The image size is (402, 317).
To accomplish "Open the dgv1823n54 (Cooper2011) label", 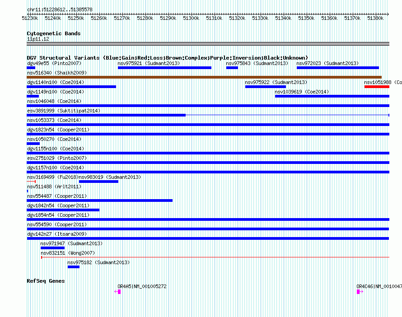I will click(x=58, y=130).
